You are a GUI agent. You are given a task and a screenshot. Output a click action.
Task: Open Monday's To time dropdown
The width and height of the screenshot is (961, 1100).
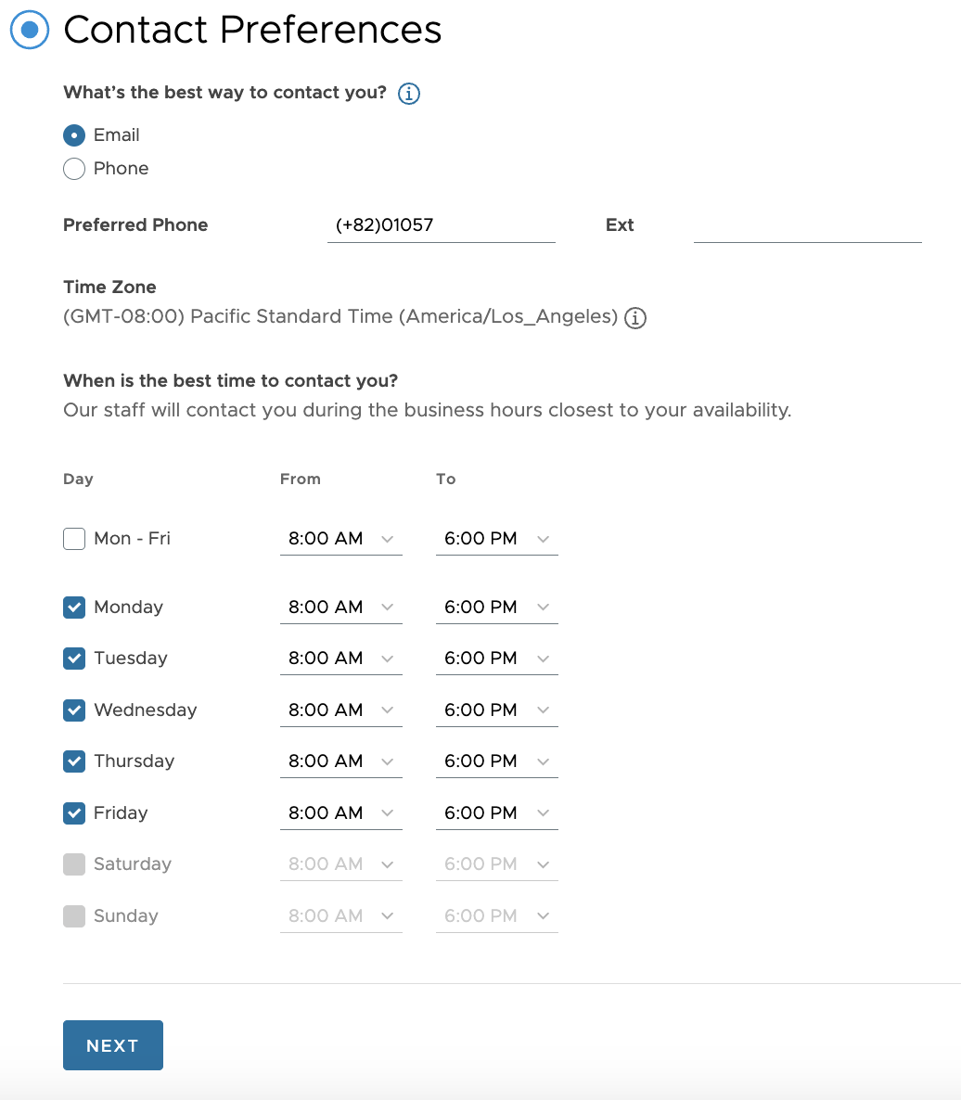click(x=496, y=608)
